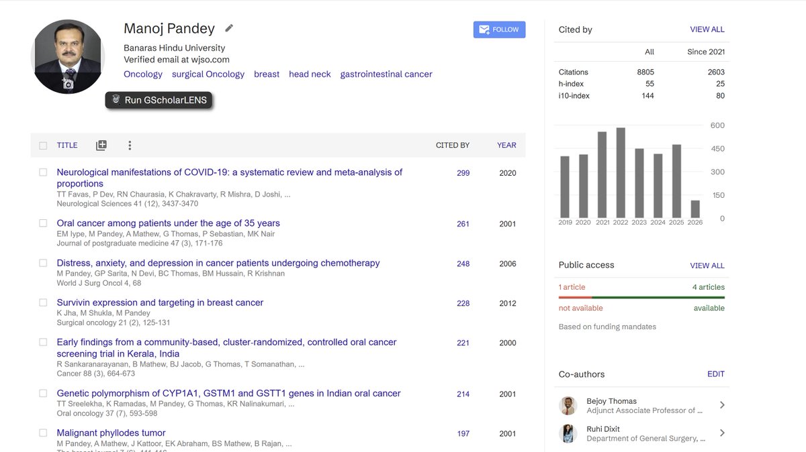
Task: Open Ruhi Dixit co-author avatar
Action: click(568, 433)
